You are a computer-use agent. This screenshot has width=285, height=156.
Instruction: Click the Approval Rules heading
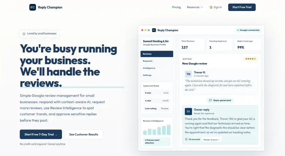(x=151, y=86)
